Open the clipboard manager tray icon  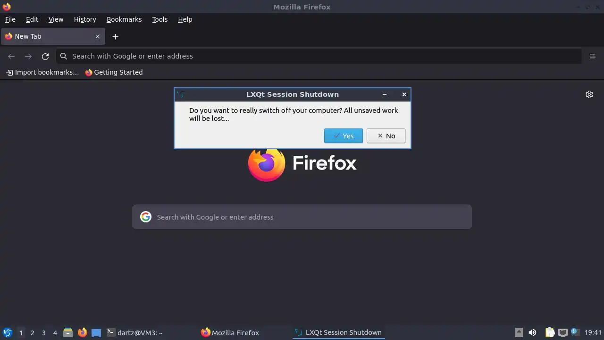click(550, 332)
